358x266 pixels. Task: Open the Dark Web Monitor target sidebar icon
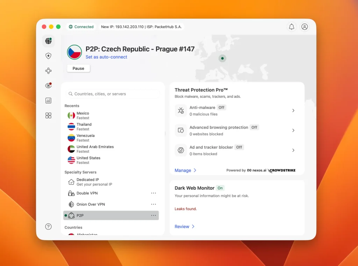(48, 86)
